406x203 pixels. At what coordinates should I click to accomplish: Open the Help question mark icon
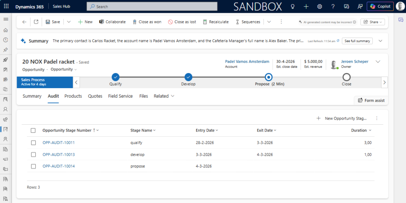click(x=333, y=6)
